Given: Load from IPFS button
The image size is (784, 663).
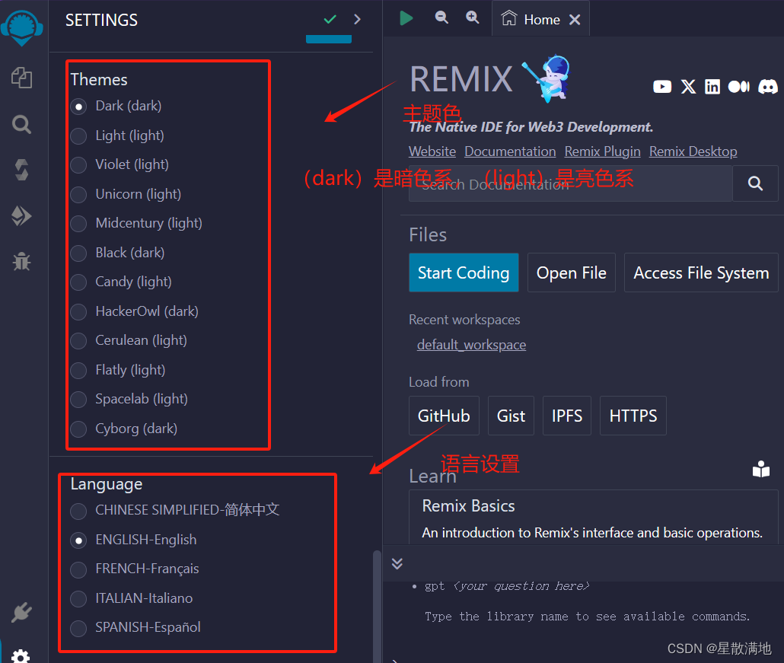Looking at the screenshot, I should (567, 416).
